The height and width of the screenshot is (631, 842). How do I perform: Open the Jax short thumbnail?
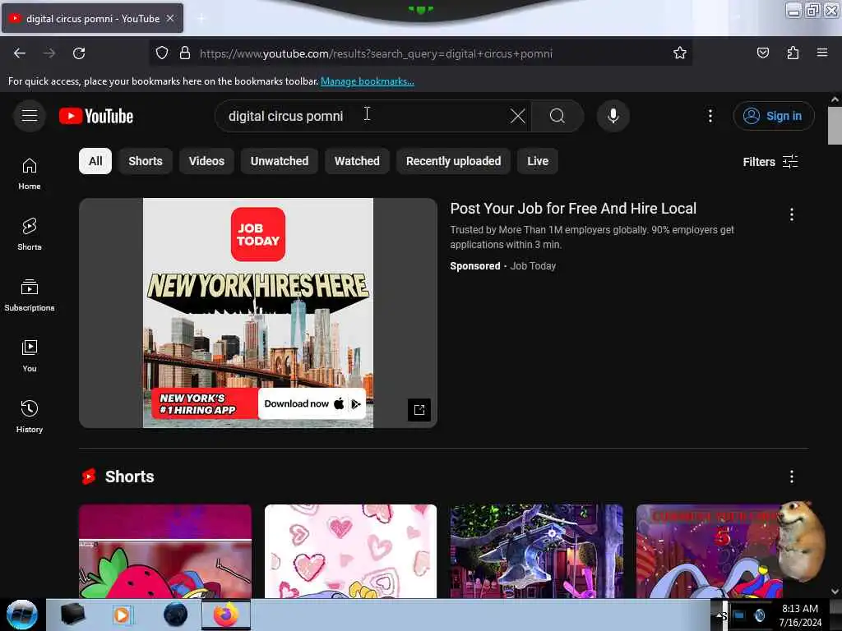click(x=709, y=551)
